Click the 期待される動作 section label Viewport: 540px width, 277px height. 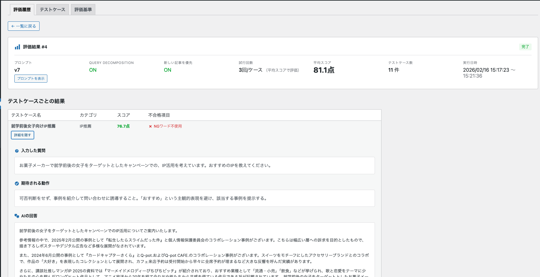point(35,183)
